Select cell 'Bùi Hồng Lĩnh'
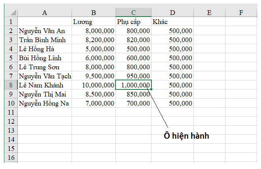This screenshot has height=169, width=261. (45, 58)
